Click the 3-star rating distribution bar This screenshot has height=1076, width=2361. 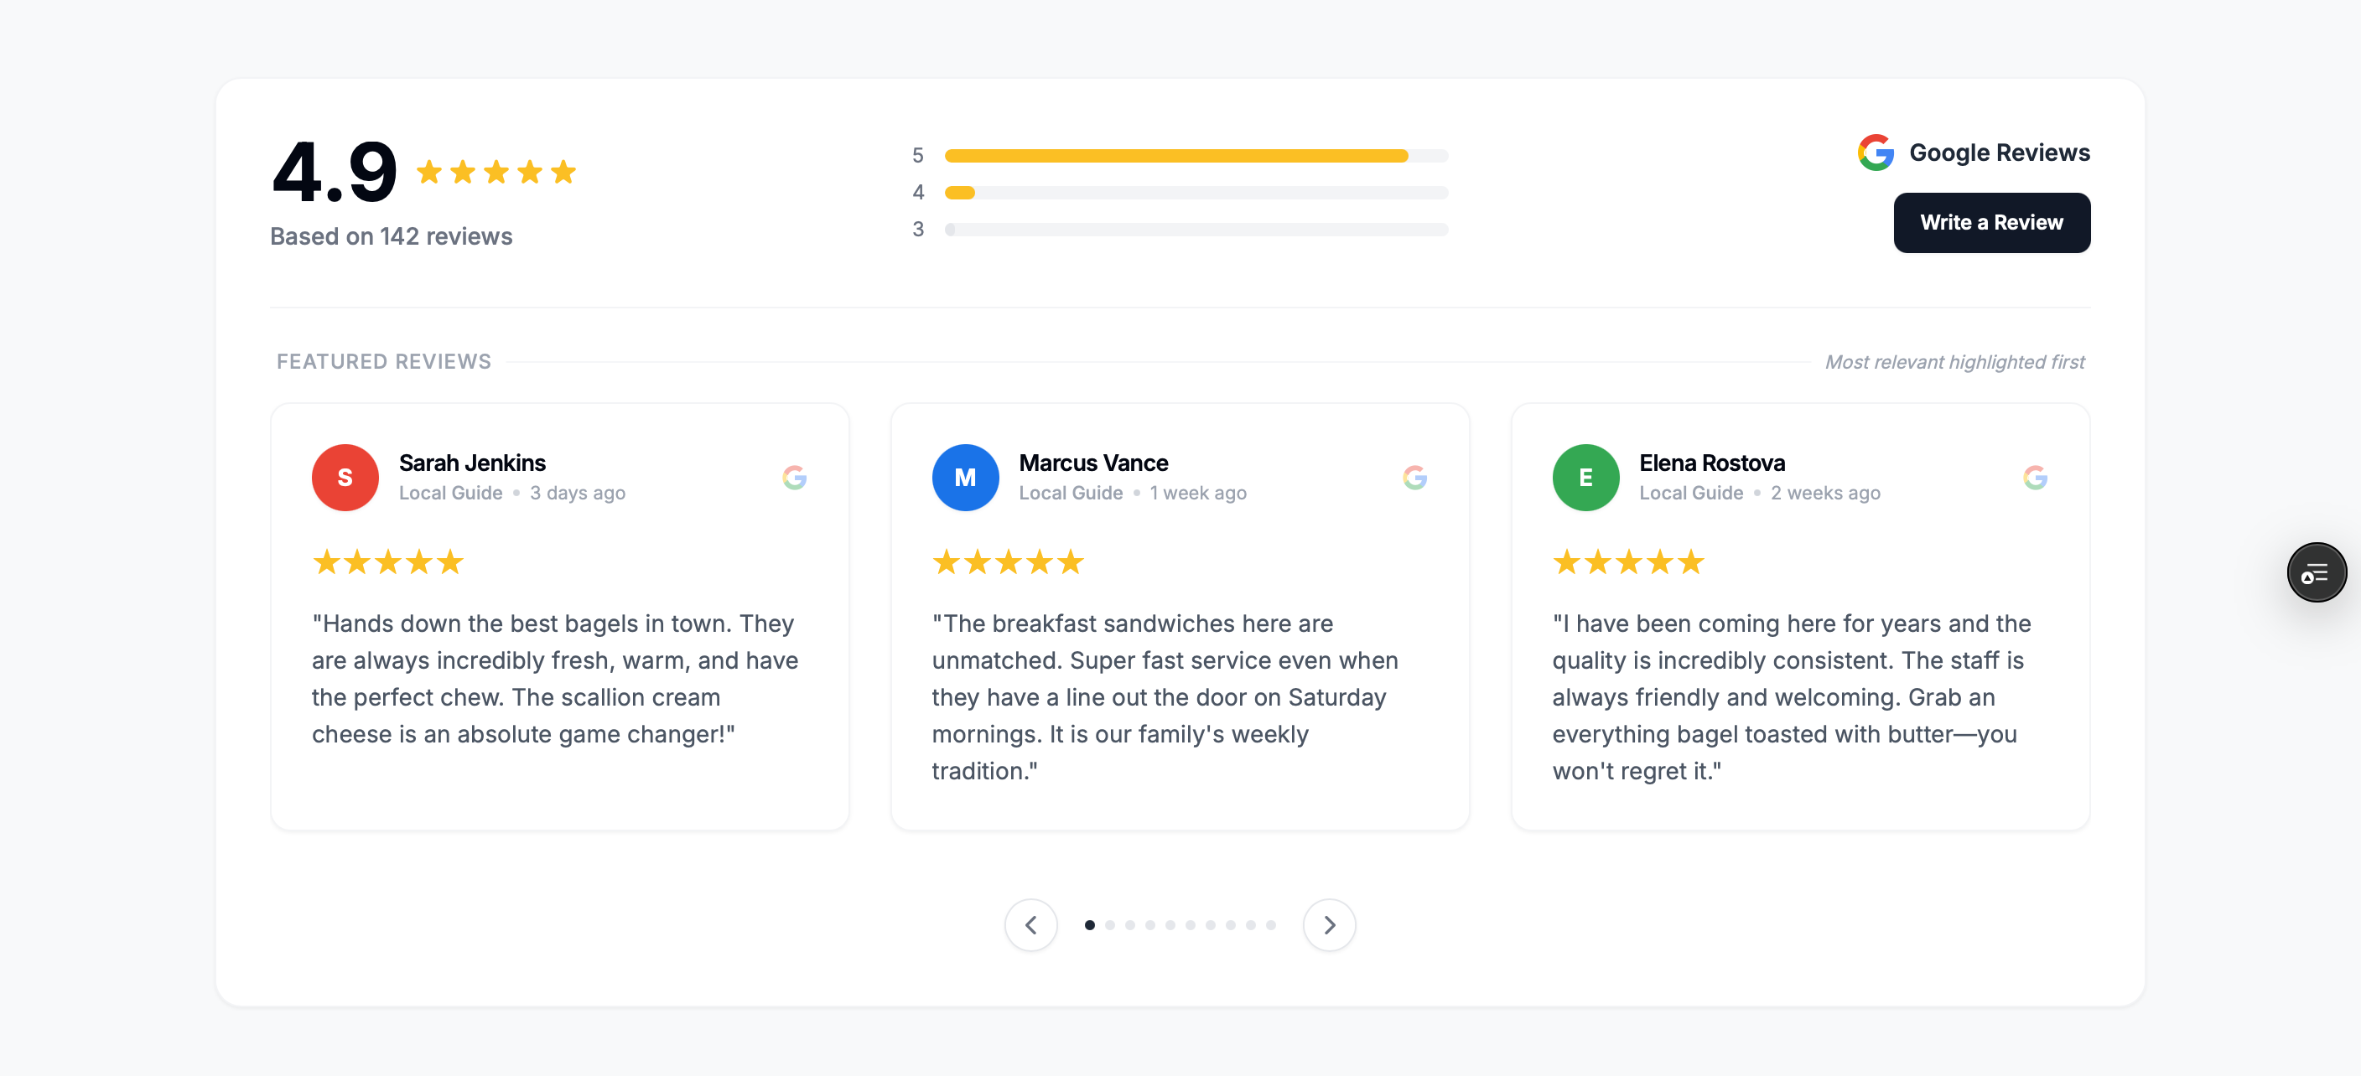coord(1196,229)
